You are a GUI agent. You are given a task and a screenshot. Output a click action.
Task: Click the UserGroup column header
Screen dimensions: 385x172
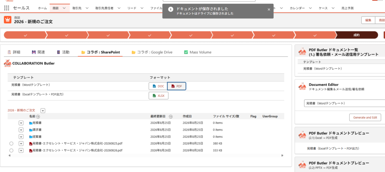270,116
